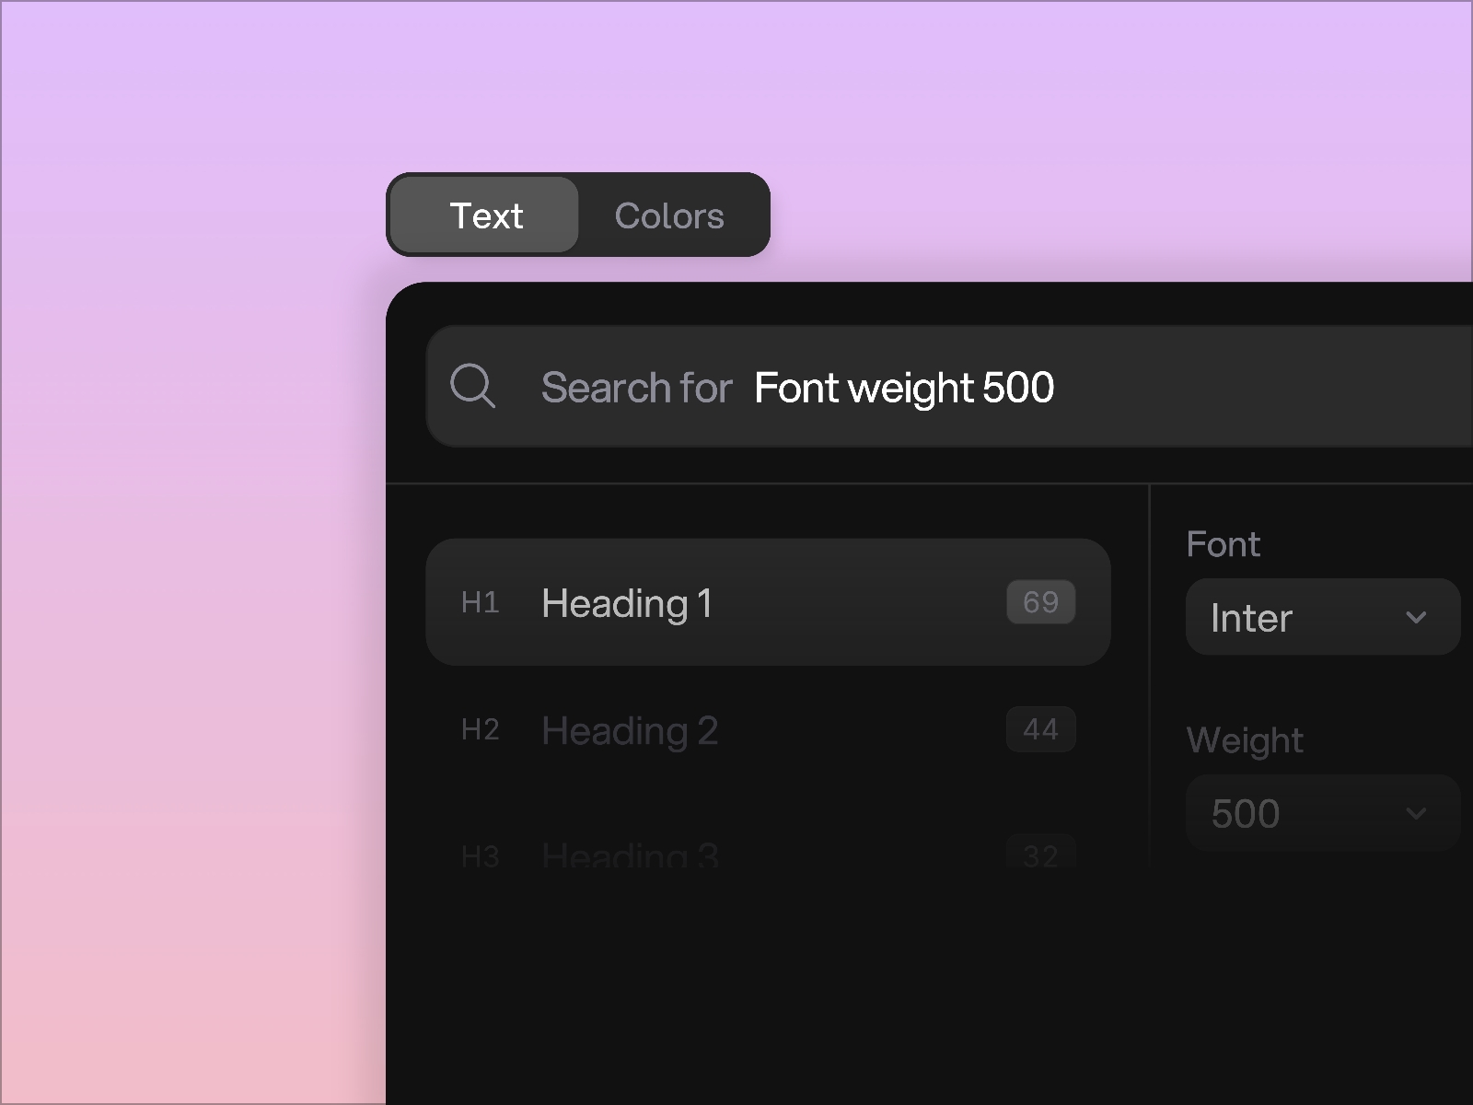Select the Heading 2 style
Image resolution: width=1473 pixels, height=1105 pixels.
[629, 729]
